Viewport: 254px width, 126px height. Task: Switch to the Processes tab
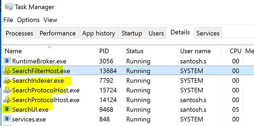[x=19, y=33]
